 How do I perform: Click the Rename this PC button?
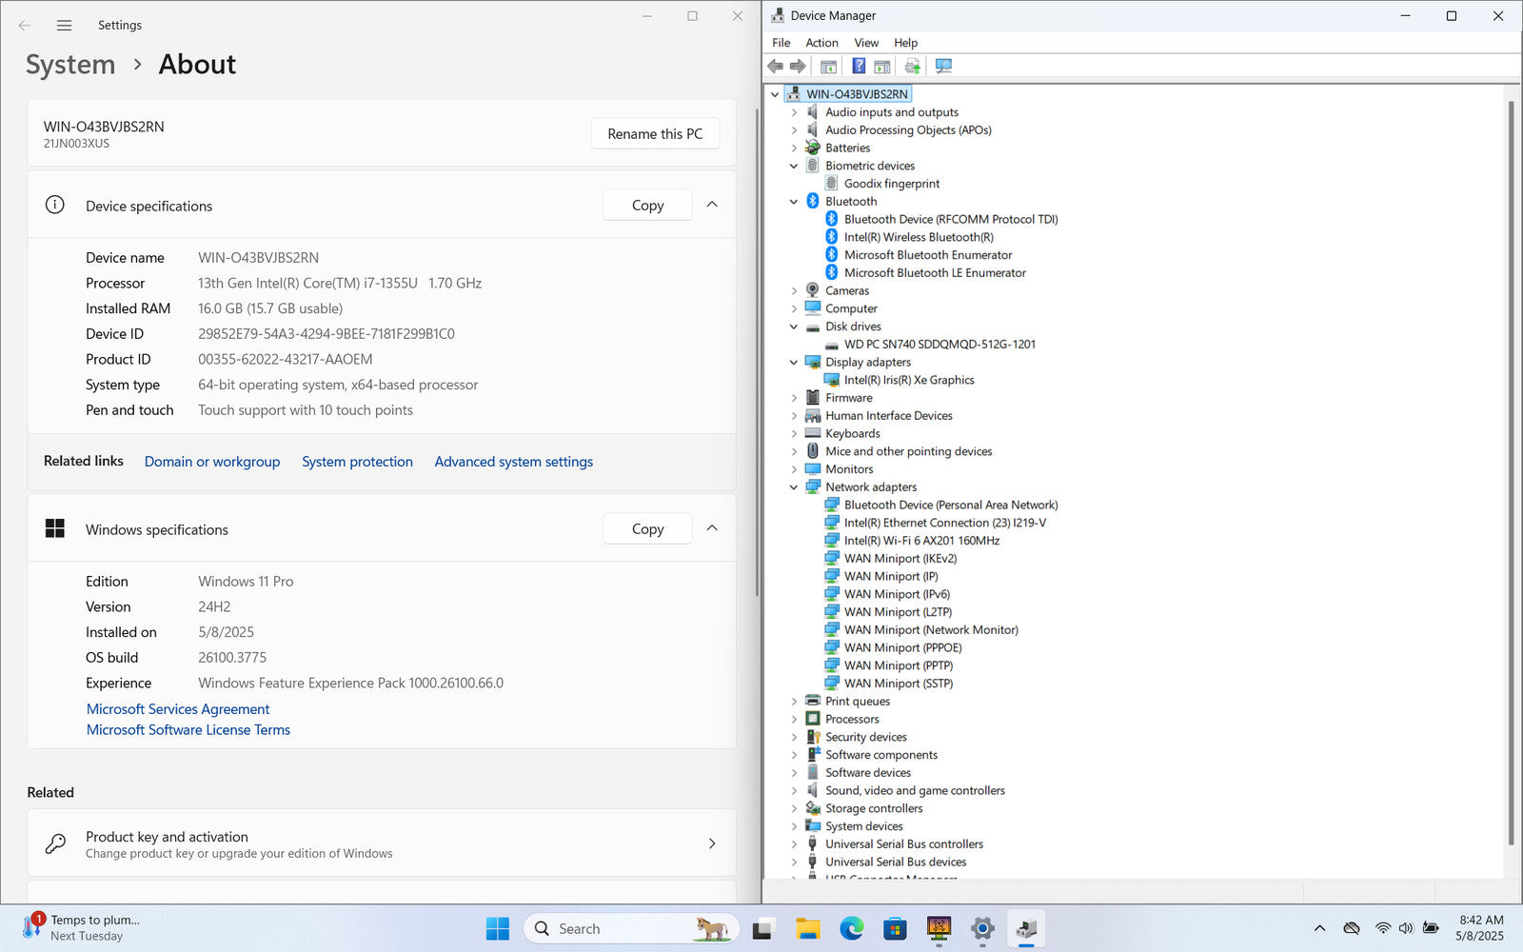pyautogui.click(x=655, y=134)
